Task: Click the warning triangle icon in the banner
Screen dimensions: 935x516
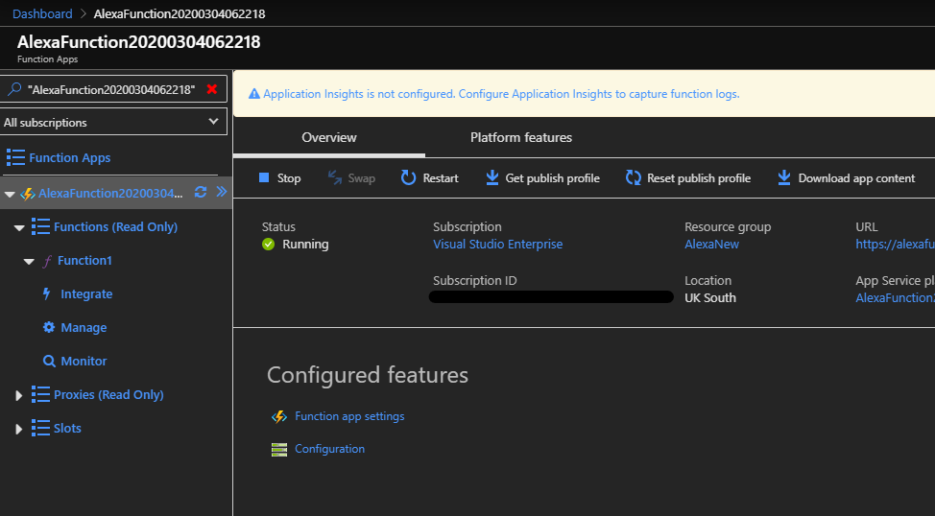Action: [x=254, y=94]
